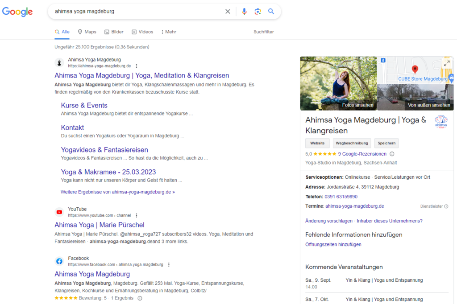Screen dimensions: 457x304
Task: Switch to the Maps tab
Action: click(x=87, y=32)
